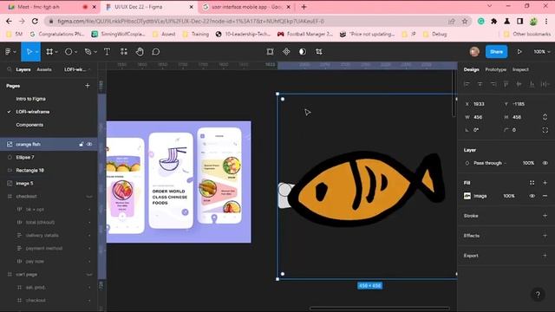Open the Resources tool
Viewport: 555px width, 312px height.
tap(124, 52)
